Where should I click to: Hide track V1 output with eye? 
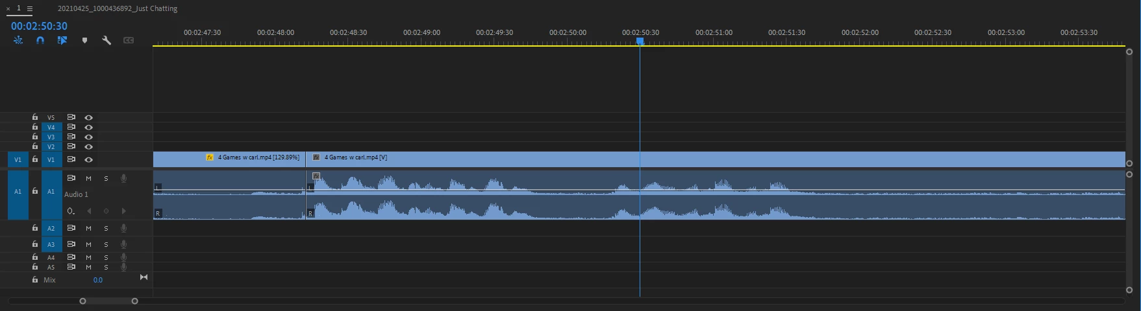(x=89, y=159)
